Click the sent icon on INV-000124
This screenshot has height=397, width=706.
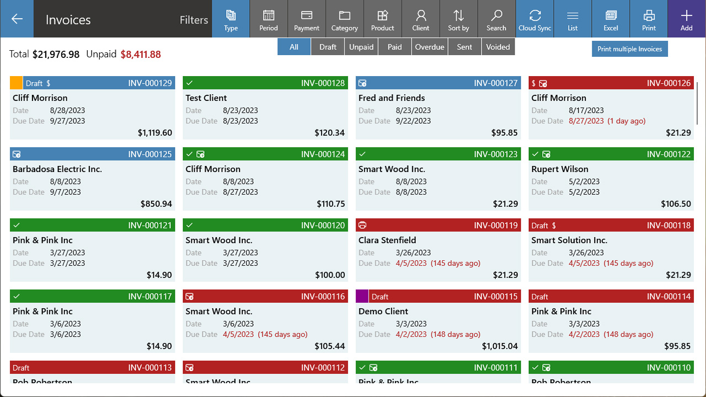(x=200, y=154)
